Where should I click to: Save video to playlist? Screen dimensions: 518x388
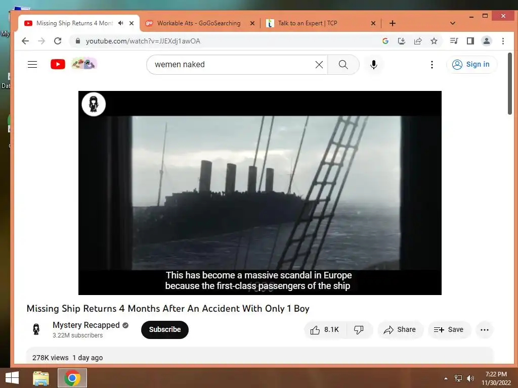[x=449, y=329]
